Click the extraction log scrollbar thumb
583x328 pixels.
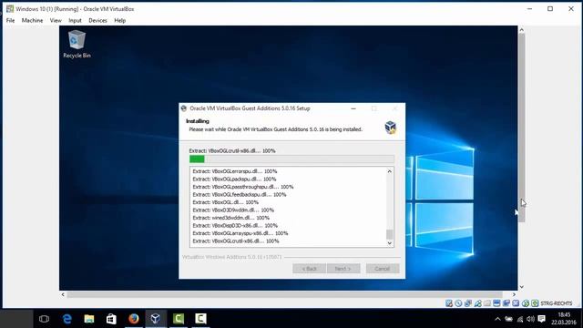[389, 234]
